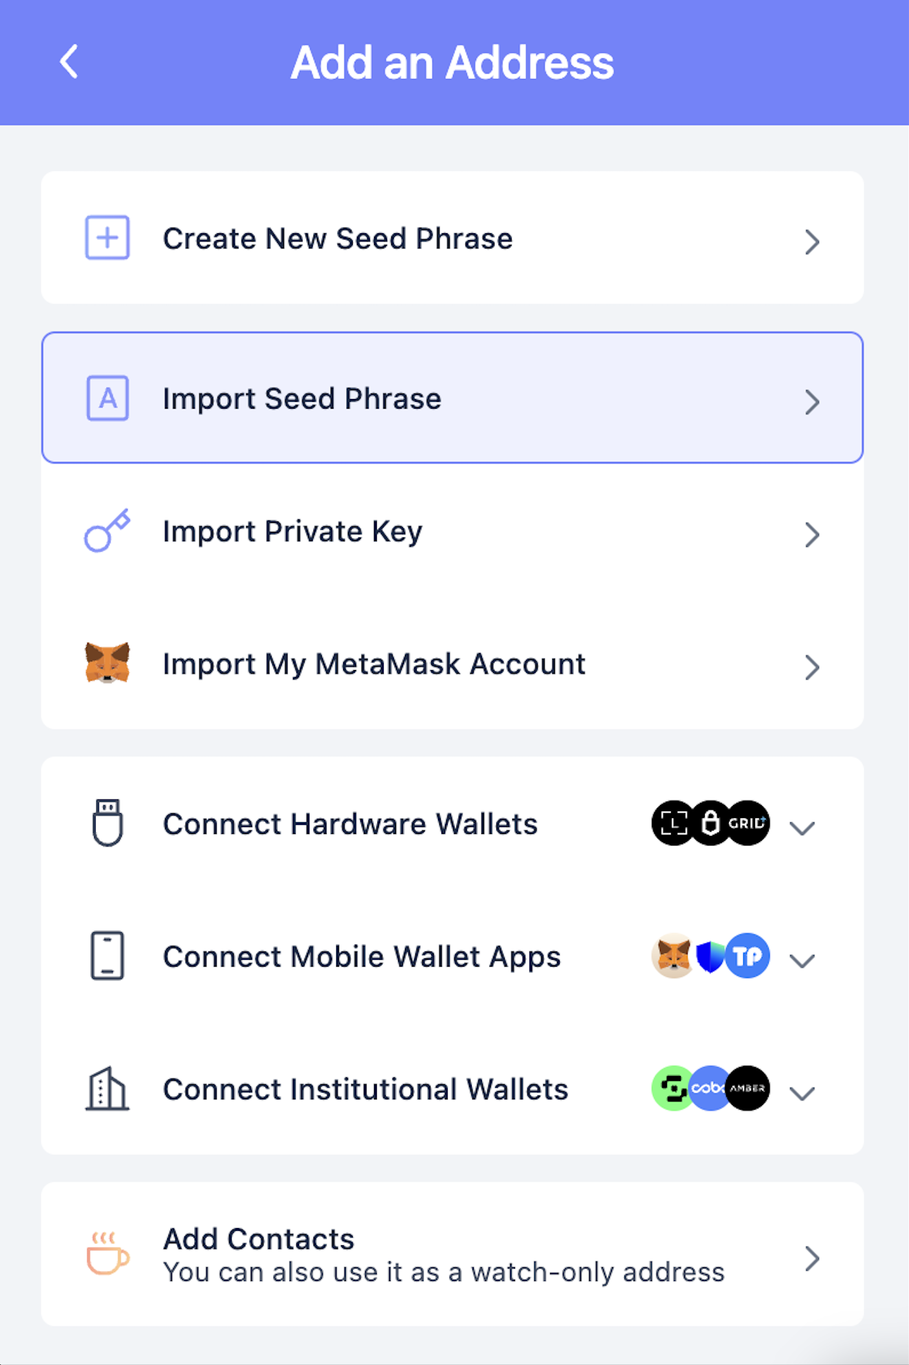Viewport: 909px width, 1365px height.
Task: Click the plus icon for Create New Seed Phrase
Action: click(107, 237)
